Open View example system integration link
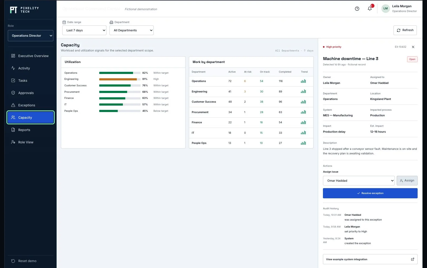Screen dimensions: 427x268 coord(370,259)
